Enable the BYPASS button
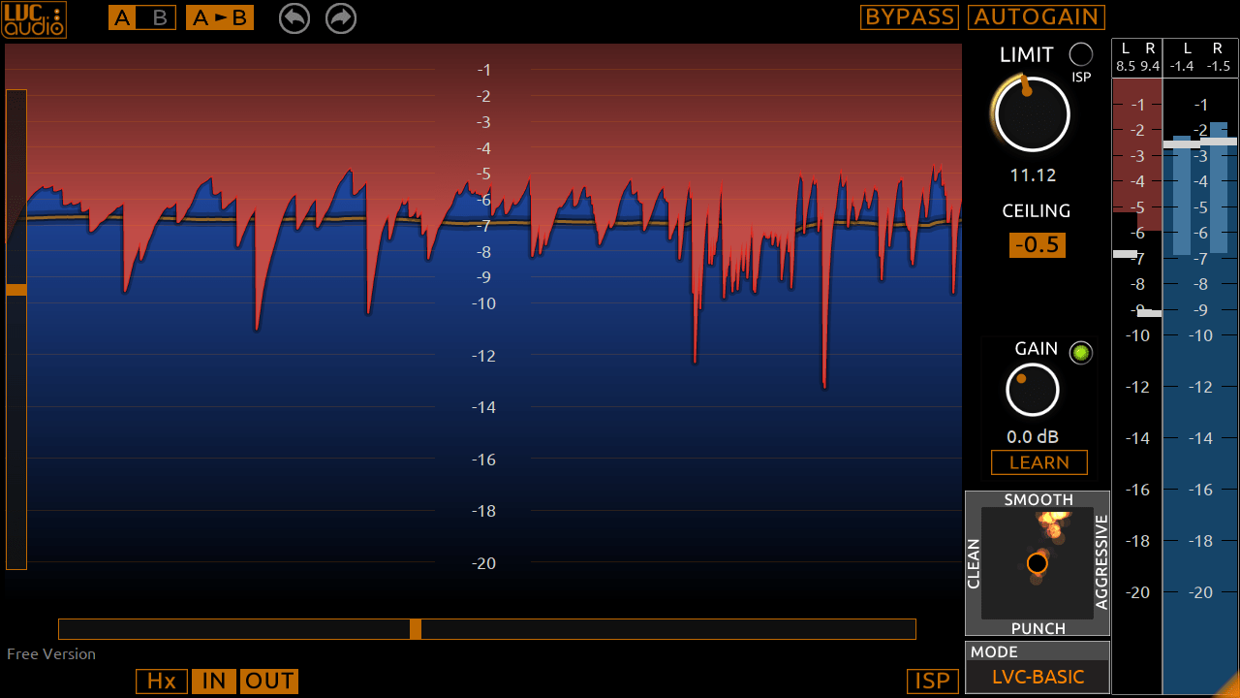The height and width of the screenshot is (698, 1240). pos(909,17)
